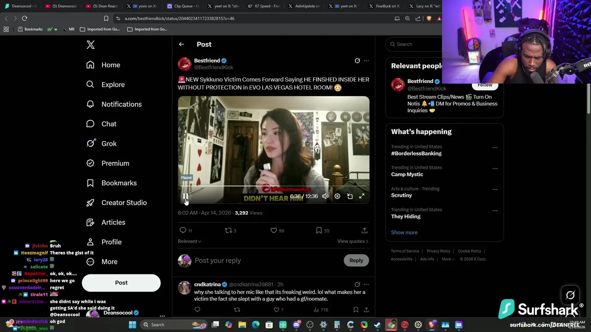Seek on the video progress bar
This screenshot has width=591, height=332.
[x=273, y=186]
